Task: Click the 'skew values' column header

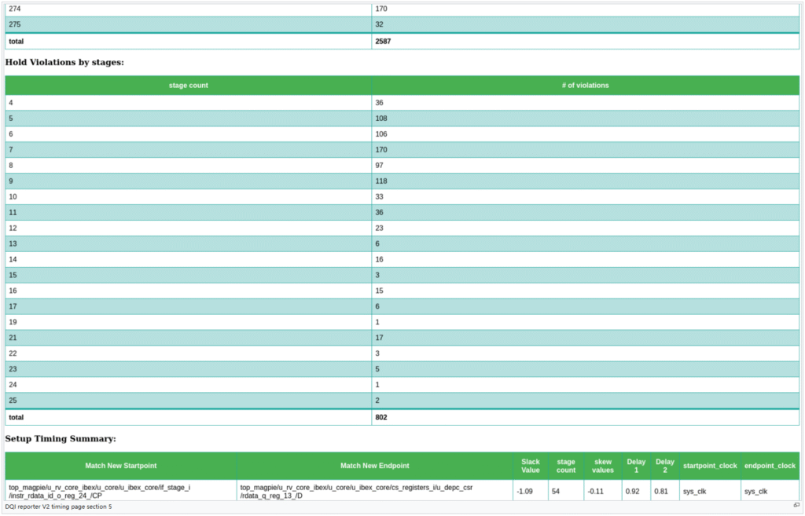Action: tap(603, 466)
